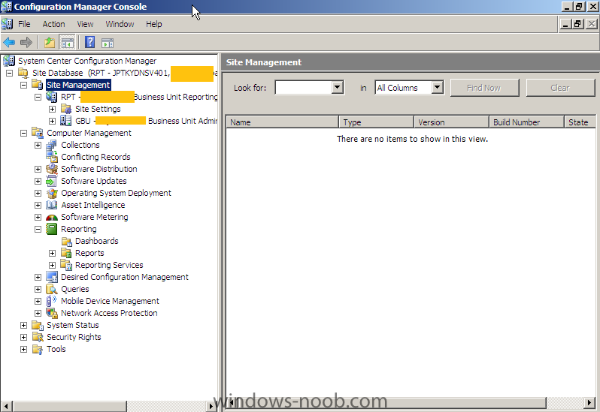The image size is (600, 412).
Task: Click the tree pane horizontal scrollbar thumb
Action: (x=70, y=406)
